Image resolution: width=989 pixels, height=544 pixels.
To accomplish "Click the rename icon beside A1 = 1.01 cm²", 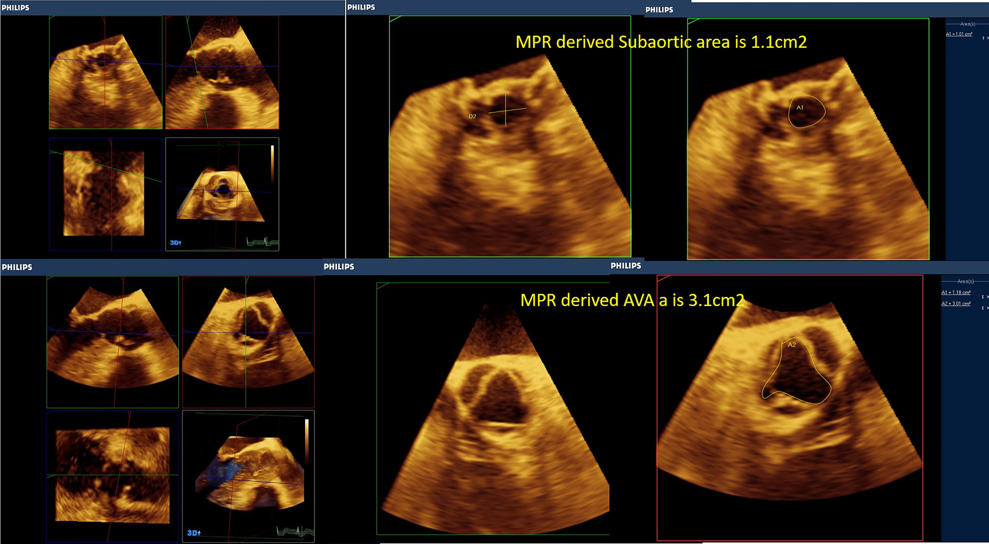I will pos(983,38).
